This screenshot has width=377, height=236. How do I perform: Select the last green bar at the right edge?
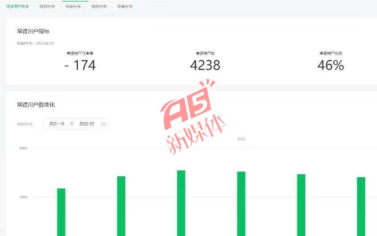(361, 206)
